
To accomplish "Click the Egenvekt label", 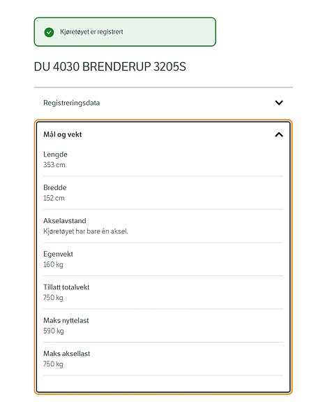I will pos(58,254).
